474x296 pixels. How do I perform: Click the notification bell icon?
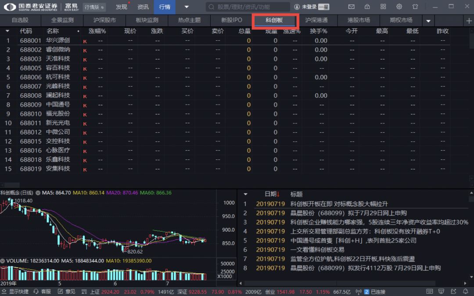pos(466,292)
